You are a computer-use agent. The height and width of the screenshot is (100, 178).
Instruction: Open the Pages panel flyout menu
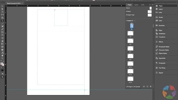coord(153,5)
